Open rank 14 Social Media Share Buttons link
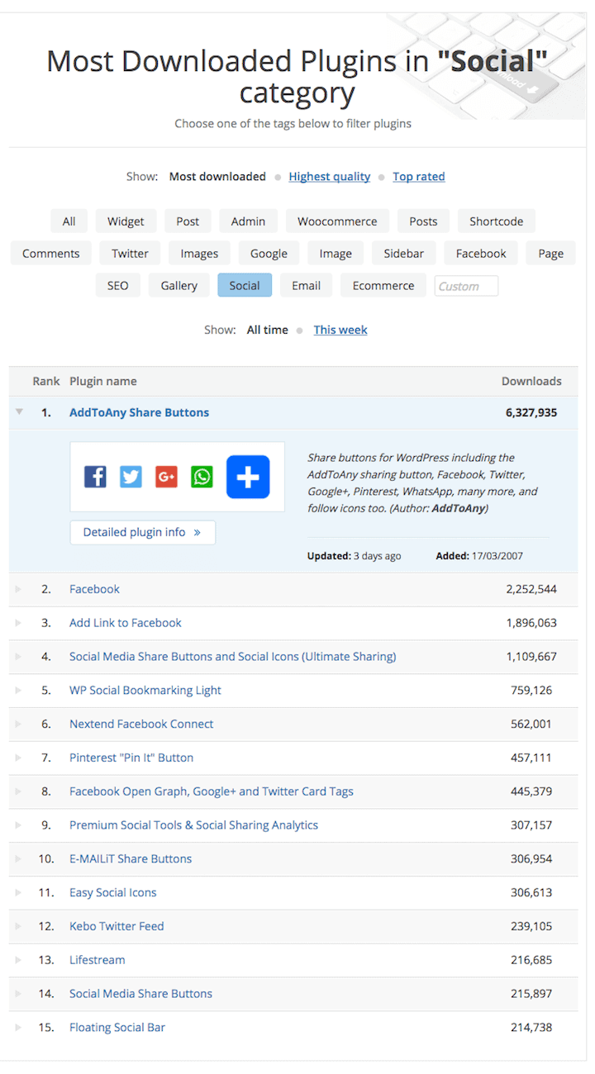595x1074 pixels. click(x=140, y=994)
